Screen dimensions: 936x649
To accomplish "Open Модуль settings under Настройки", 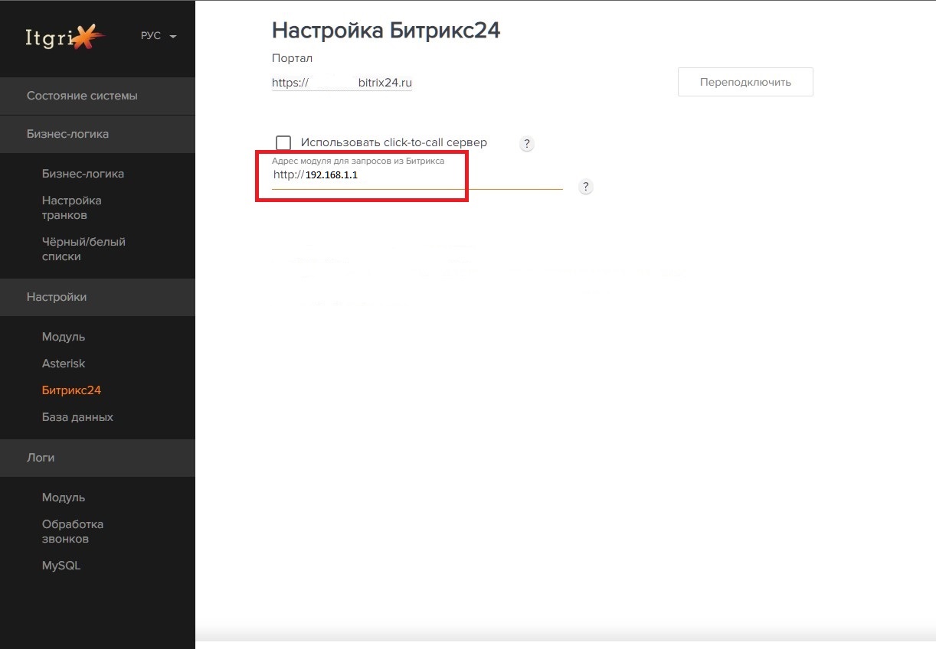I will tap(64, 337).
